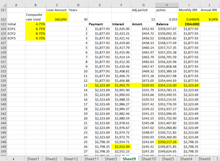Select the 4.75% initial rate cell
220x161 pixels.
(x=35, y=24)
